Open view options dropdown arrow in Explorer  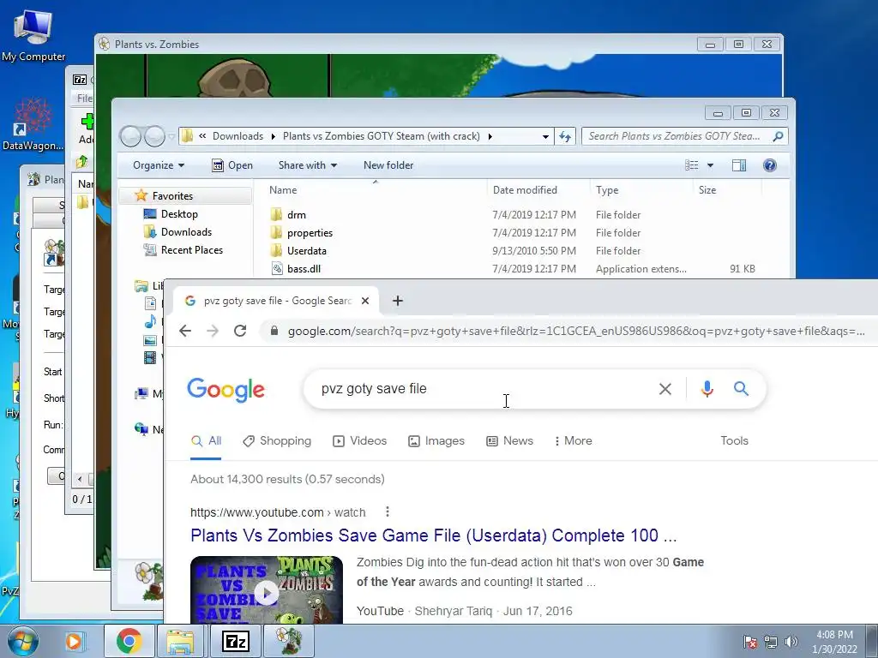[x=710, y=165]
